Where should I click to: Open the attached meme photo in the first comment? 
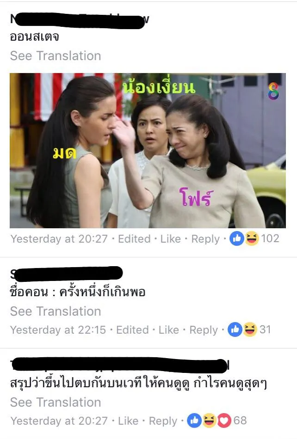[x=148, y=151]
